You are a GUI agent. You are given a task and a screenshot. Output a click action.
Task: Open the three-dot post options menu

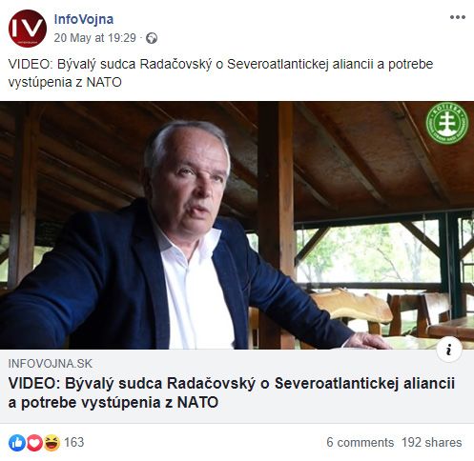pyautogui.click(x=458, y=17)
